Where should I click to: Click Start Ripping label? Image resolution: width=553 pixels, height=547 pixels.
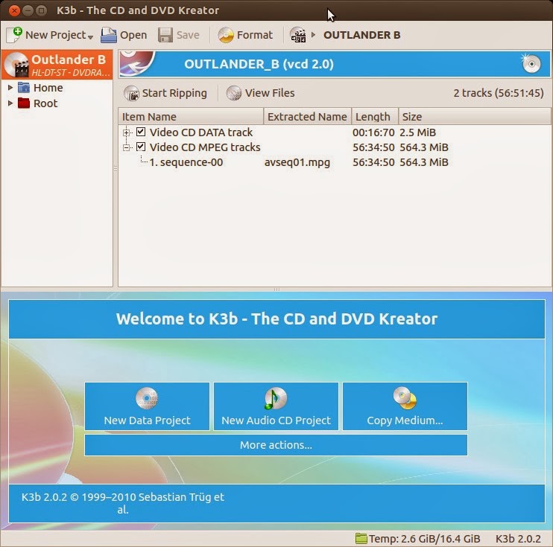pos(174,93)
